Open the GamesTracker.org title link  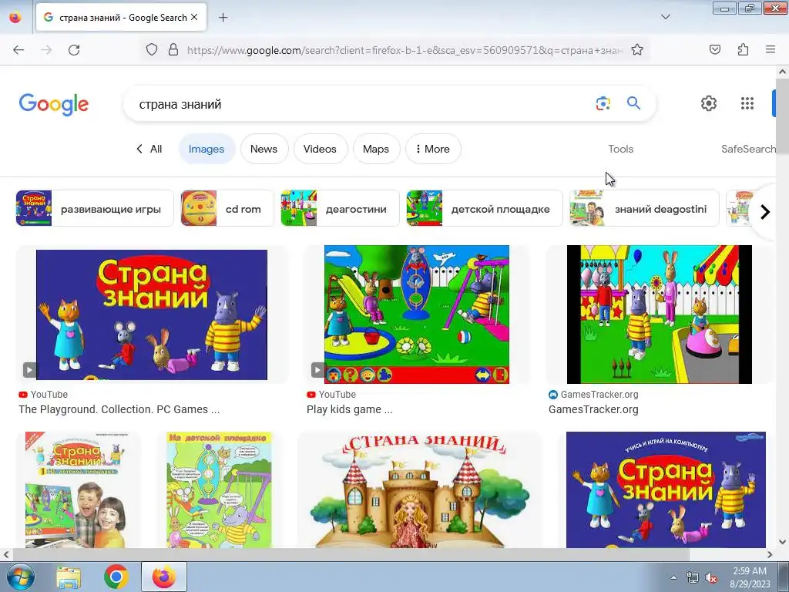pyautogui.click(x=593, y=410)
